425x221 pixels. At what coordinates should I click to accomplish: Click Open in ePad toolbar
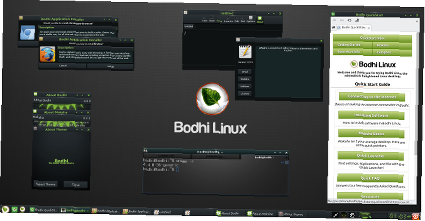(212, 19)
